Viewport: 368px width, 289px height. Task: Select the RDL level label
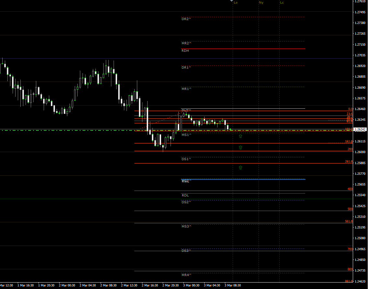[185, 195]
